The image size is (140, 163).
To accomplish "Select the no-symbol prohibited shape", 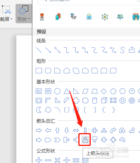I will 132,101.
